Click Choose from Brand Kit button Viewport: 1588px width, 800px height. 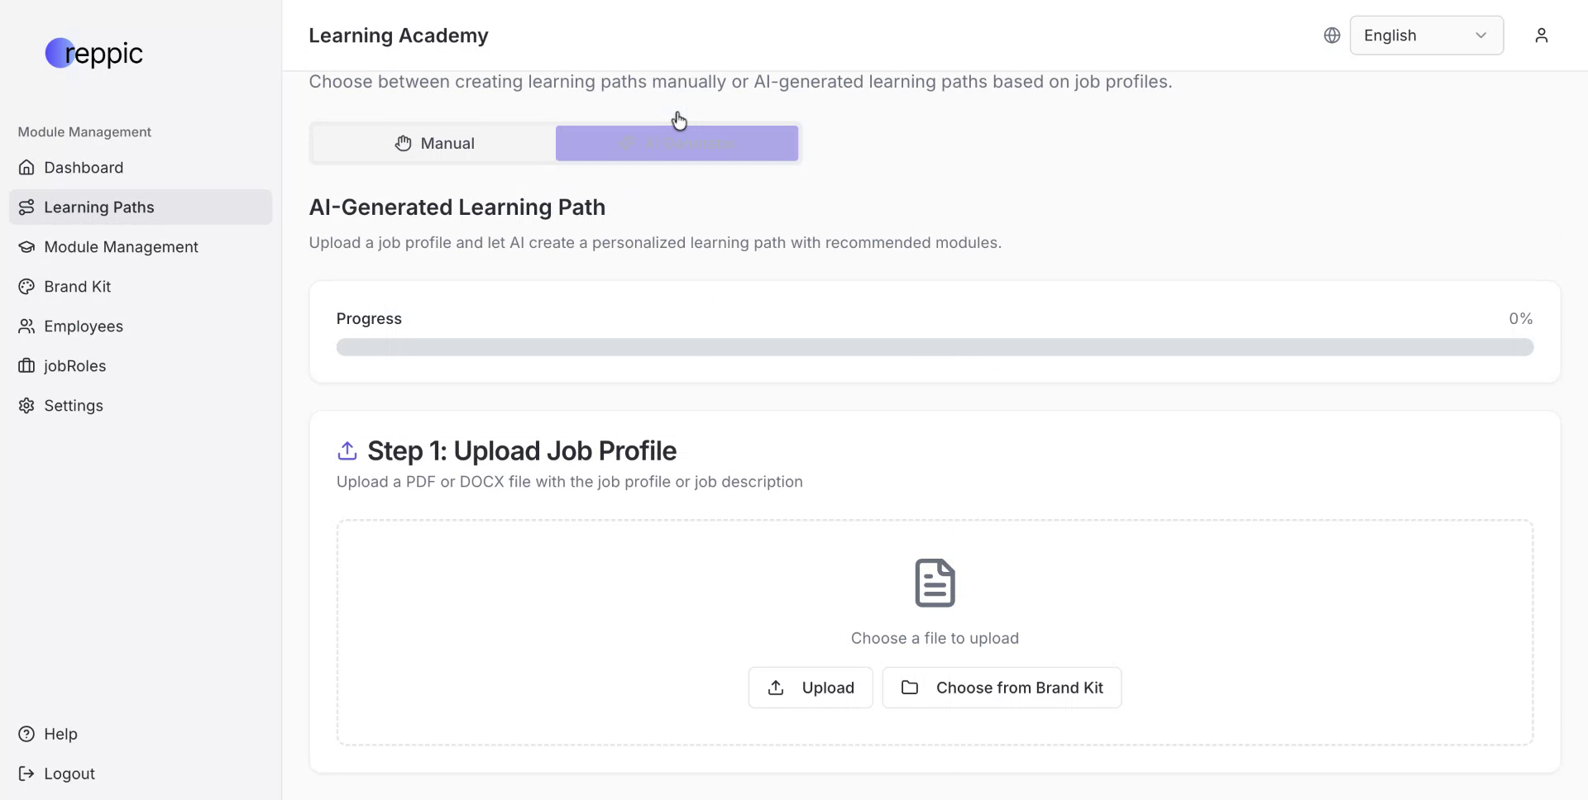pos(1002,688)
